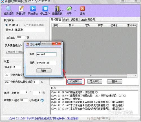Sort by 密码 column header

tap(88, 25)
